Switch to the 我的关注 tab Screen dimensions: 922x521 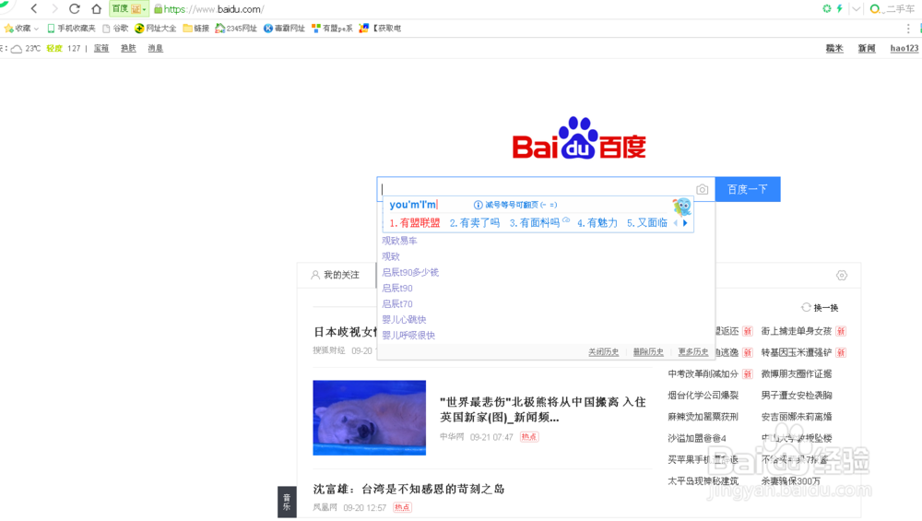click(336, 275)
